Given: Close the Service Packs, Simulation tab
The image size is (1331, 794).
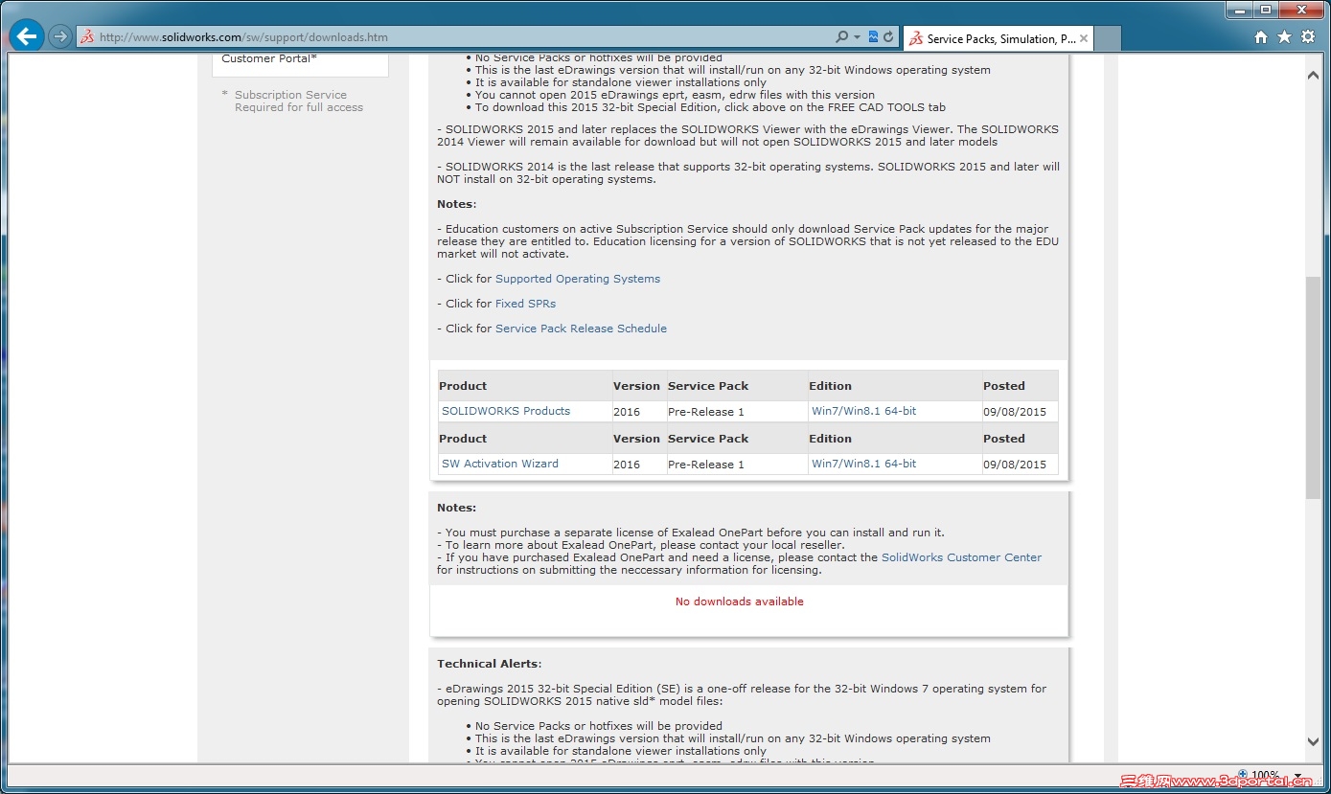Looking at the screenshot, I should tap(1084, 39).
